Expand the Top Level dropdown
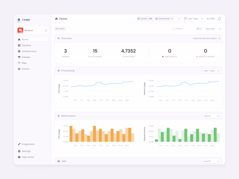Image resolution: width=239 pixels, height=179 pixels. [213, 29]
